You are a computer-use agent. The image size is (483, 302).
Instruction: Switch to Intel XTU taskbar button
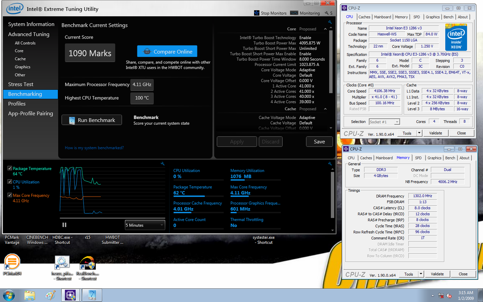pos(92,295)
